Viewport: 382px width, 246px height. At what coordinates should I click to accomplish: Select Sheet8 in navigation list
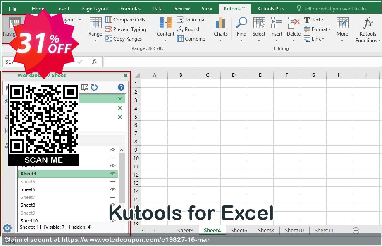tap(68, 205)
